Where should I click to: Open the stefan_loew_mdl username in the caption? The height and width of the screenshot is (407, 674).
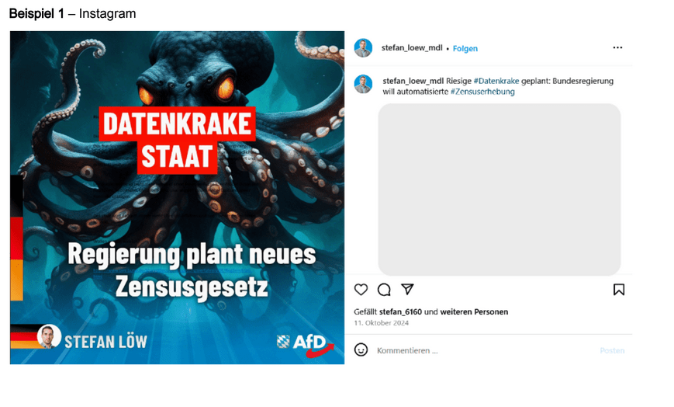(x=413, y=81)
